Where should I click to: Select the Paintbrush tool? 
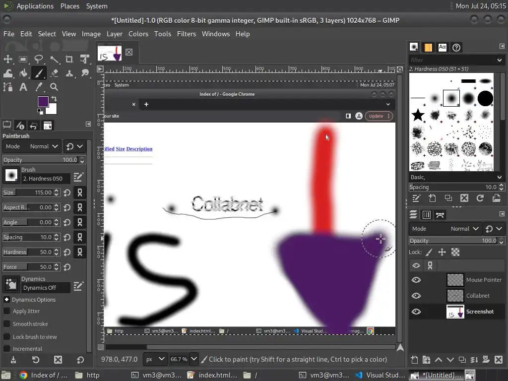(39, 73)
